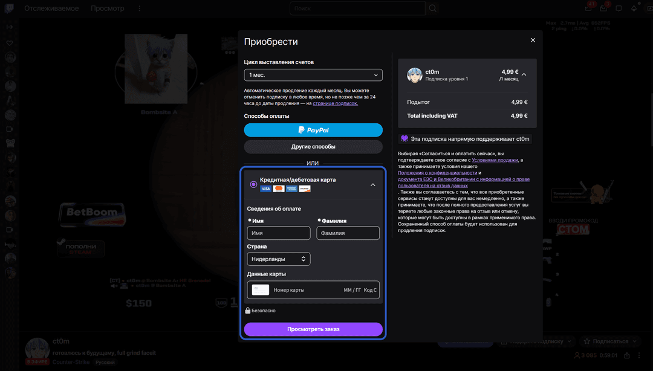The width and height of the screenshot is (653, 371).
Task: Click the stream title готовлюсь к будущему
Action: pos(104,353)
